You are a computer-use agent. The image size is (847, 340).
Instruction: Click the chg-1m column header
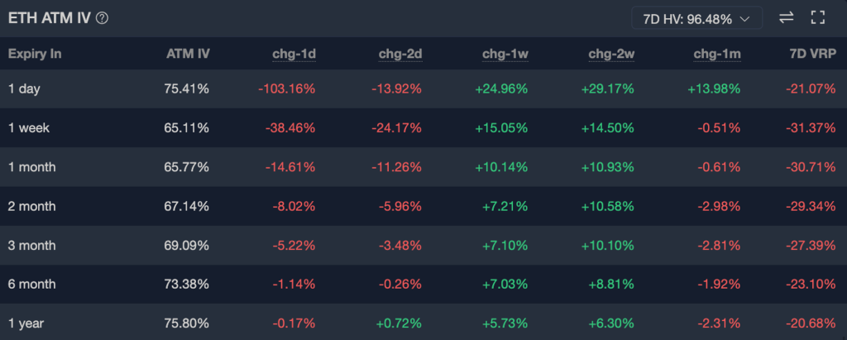tap(717, 55)
